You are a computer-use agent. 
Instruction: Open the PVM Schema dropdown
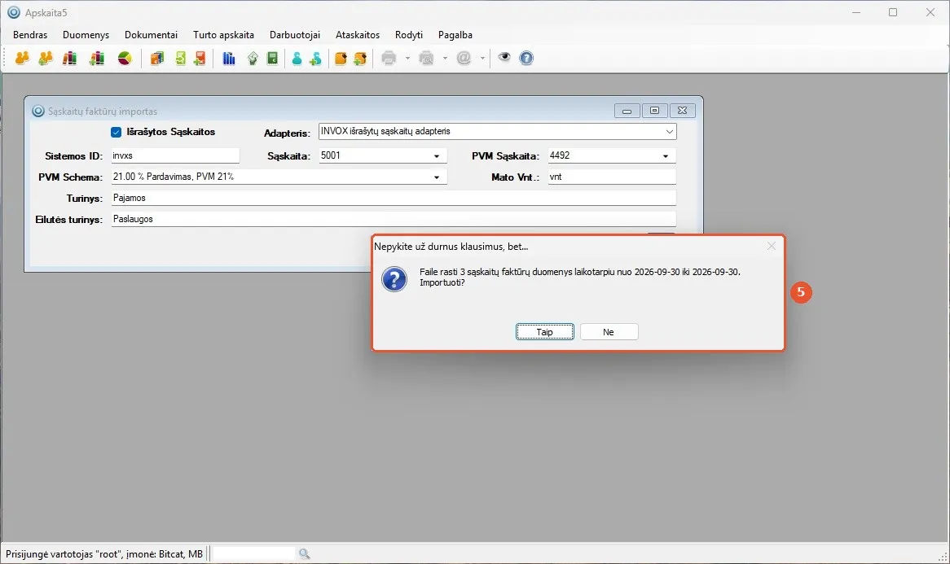click(436, 177)
